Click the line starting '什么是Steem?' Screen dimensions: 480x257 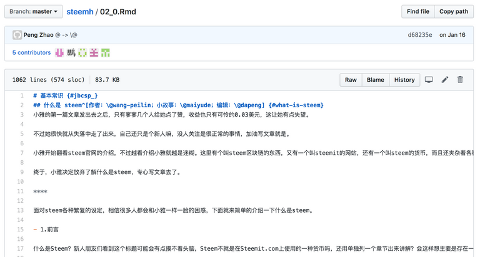click(x=253, y=248)
